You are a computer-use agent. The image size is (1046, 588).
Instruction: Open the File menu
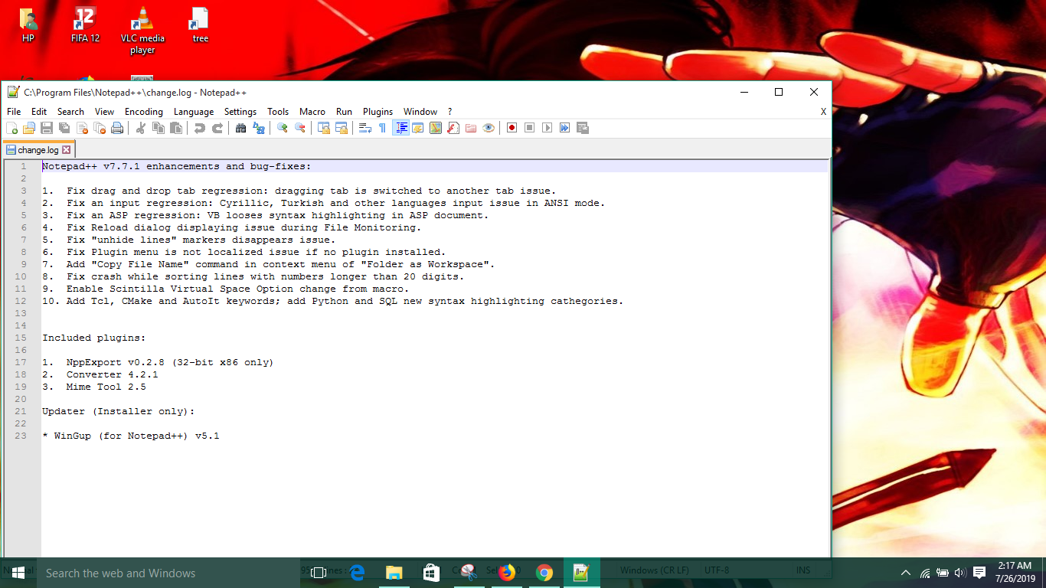(14, 112)
